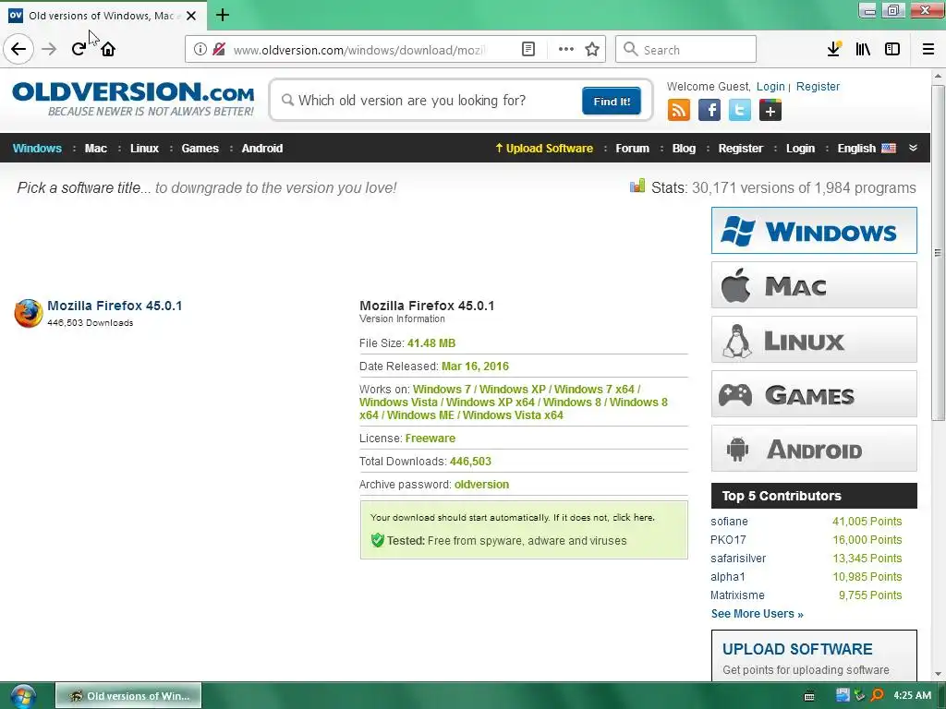Focus the Firefox Search box
This screenshot has height=709, width=946.
tap(686, 50)
